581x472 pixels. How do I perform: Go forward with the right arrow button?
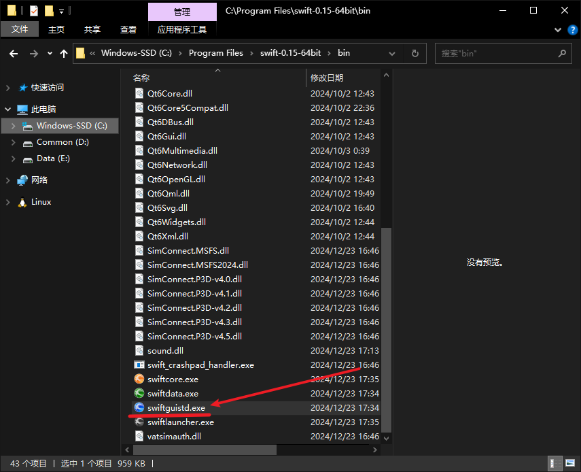pyautogui.click(x=34, y=54)
